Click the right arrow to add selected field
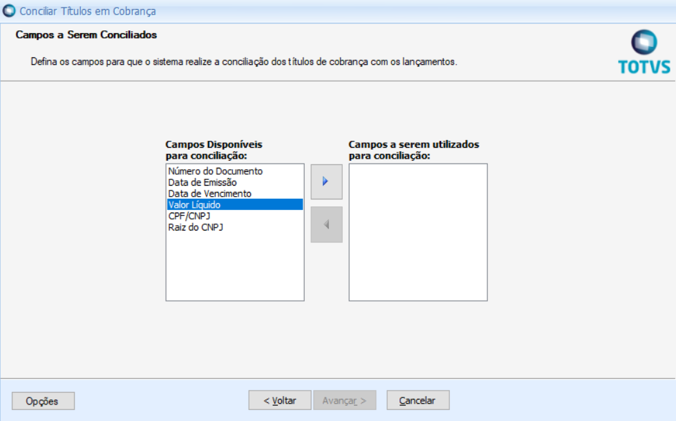The height and width of the screenshot is (421, 676). click(326, 182)
